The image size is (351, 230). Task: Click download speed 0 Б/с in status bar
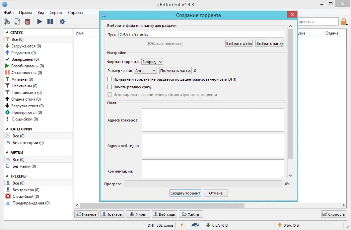tap(217, 225)
